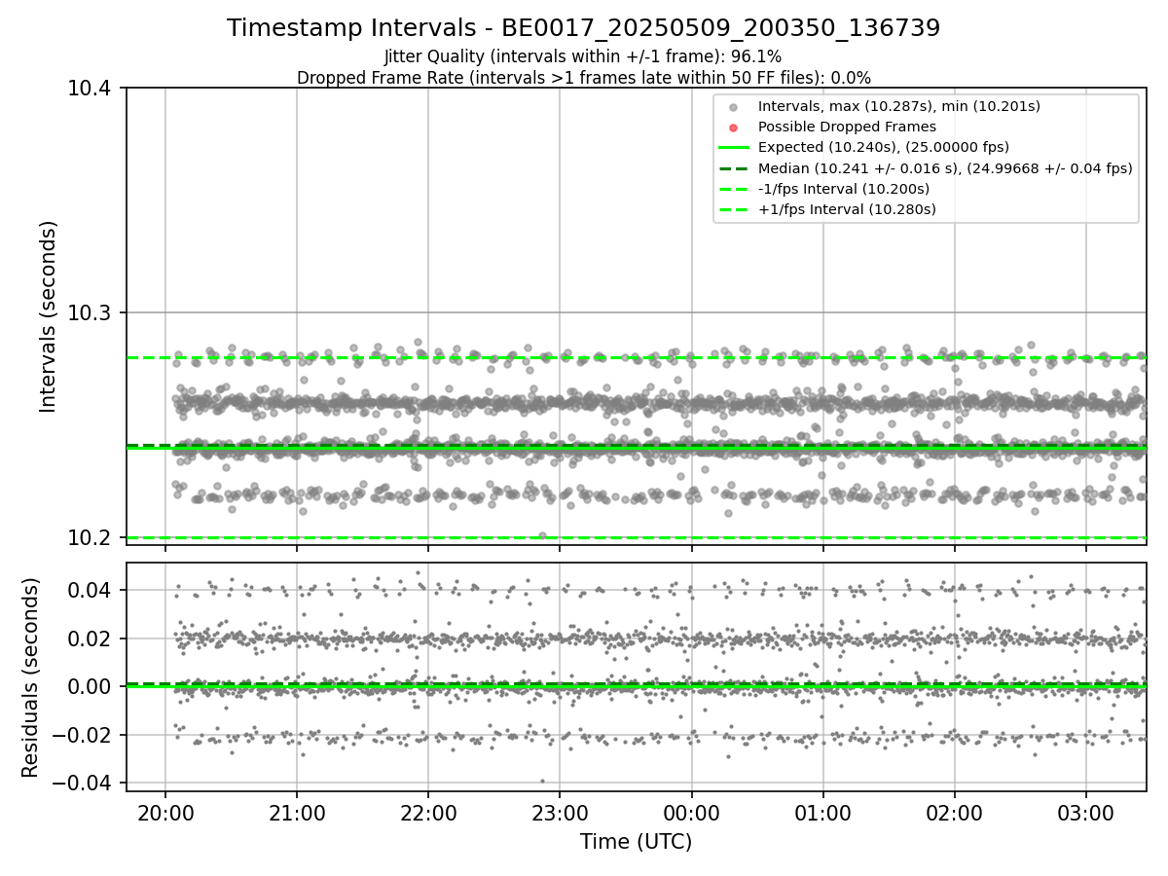Click the 'Residuals (seconds)' y-axis label
The image size is (1168, 876).
[x=31, y=677]
